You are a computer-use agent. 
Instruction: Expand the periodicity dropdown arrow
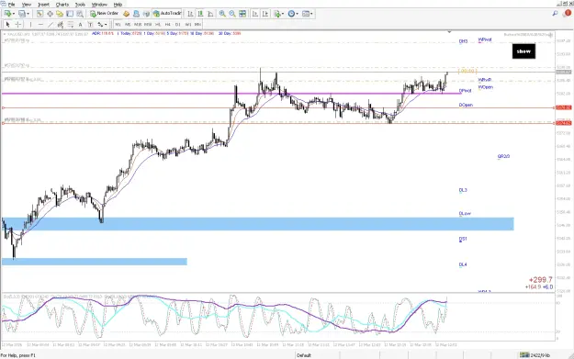click(297, 14)
